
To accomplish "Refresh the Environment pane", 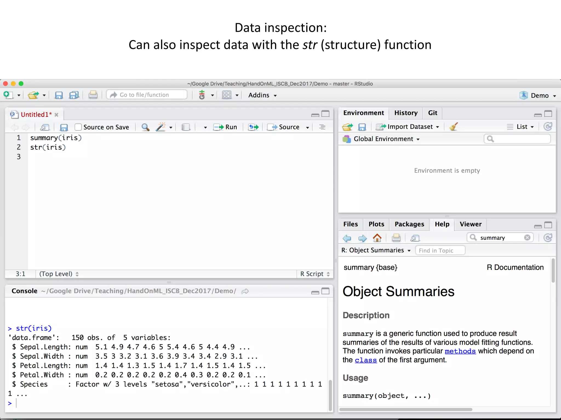I will tap(548, 126).
